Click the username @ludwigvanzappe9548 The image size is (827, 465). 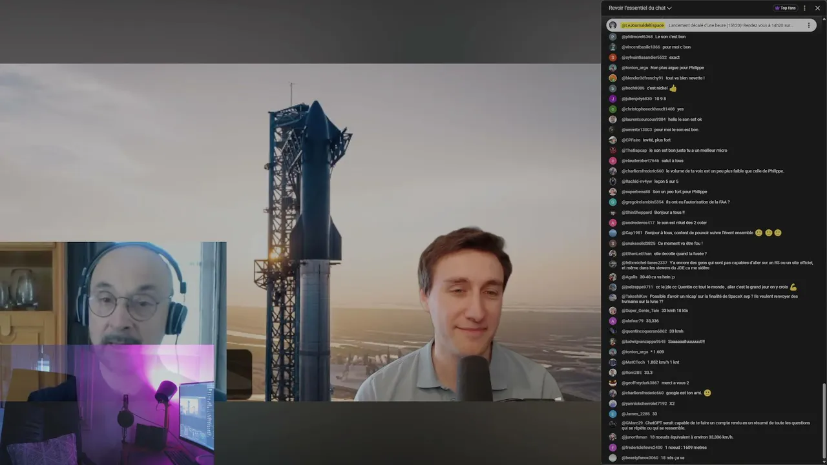pos(644,342)
